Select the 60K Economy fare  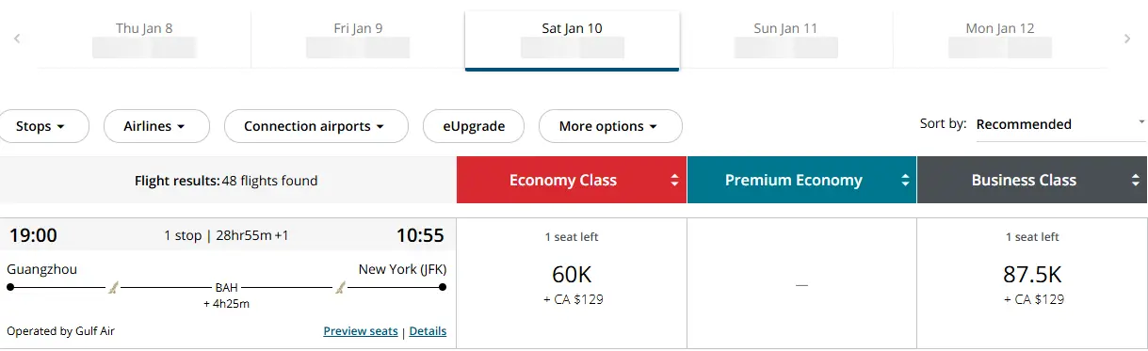(x=572, y=283)
